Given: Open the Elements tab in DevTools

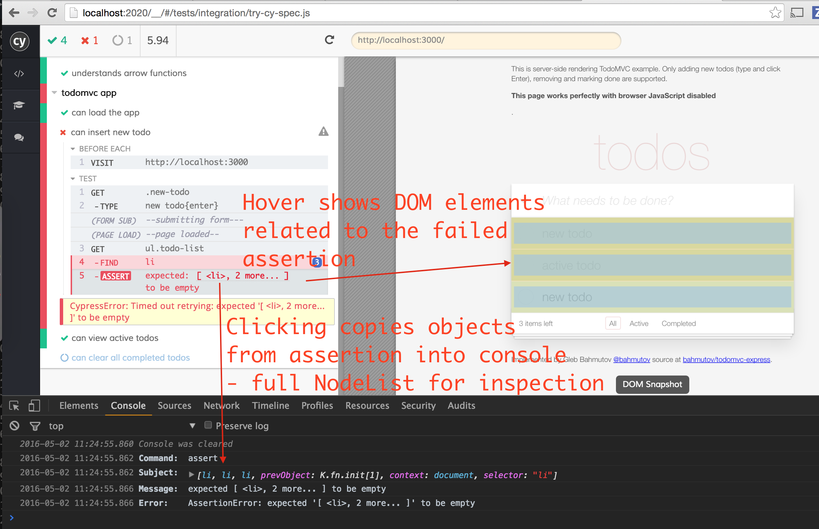Looking at the screenshot, I should pos(79,406).
